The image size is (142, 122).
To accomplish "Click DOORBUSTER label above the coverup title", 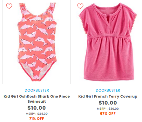I will (x=108, y=90).
